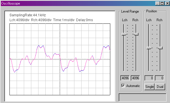Click the Dual display button

pos(160,87)
